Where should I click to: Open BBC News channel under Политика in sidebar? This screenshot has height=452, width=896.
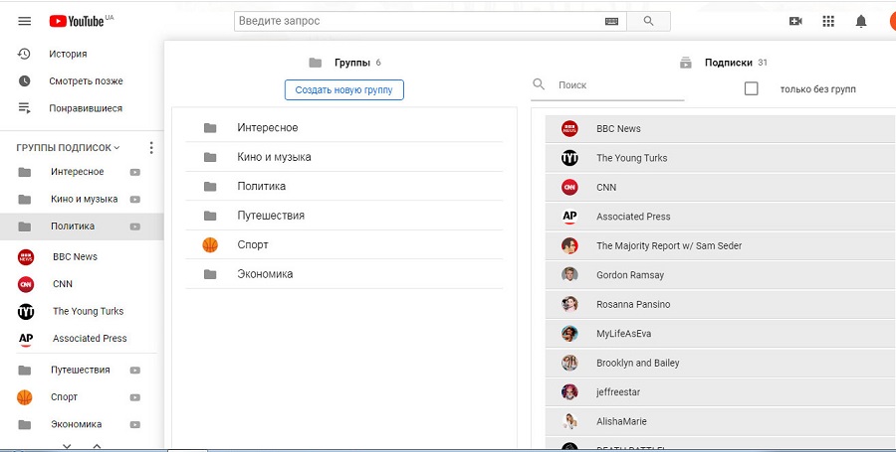(75, 257)
